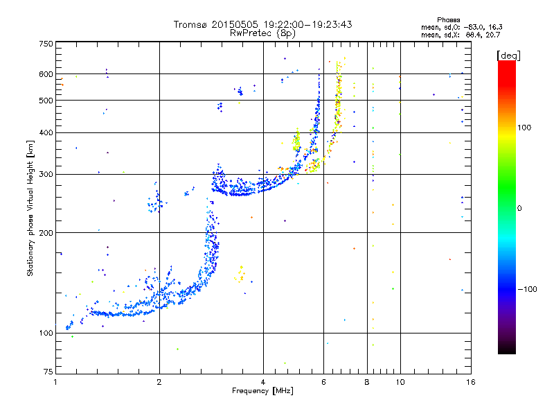Click the '[deg]' colorbar unit label
This screenshot has height=416, width=554.
pos(508,55)
